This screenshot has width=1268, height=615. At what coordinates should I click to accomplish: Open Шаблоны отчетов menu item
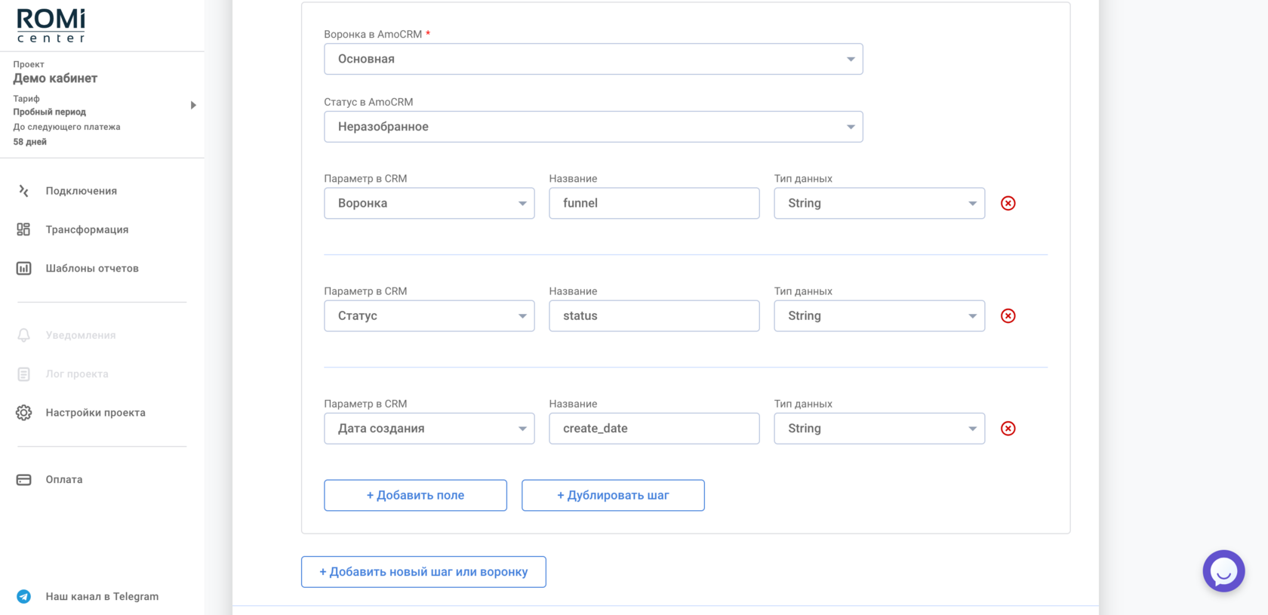(92, 268)
